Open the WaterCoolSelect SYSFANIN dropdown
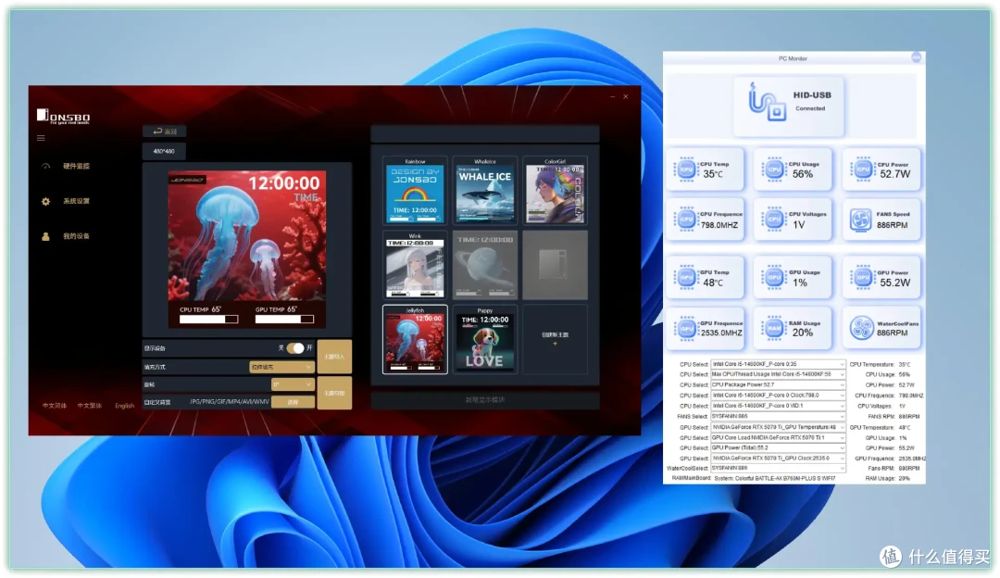Viewport: 1000px width, 578px height. tap(778, 469)
